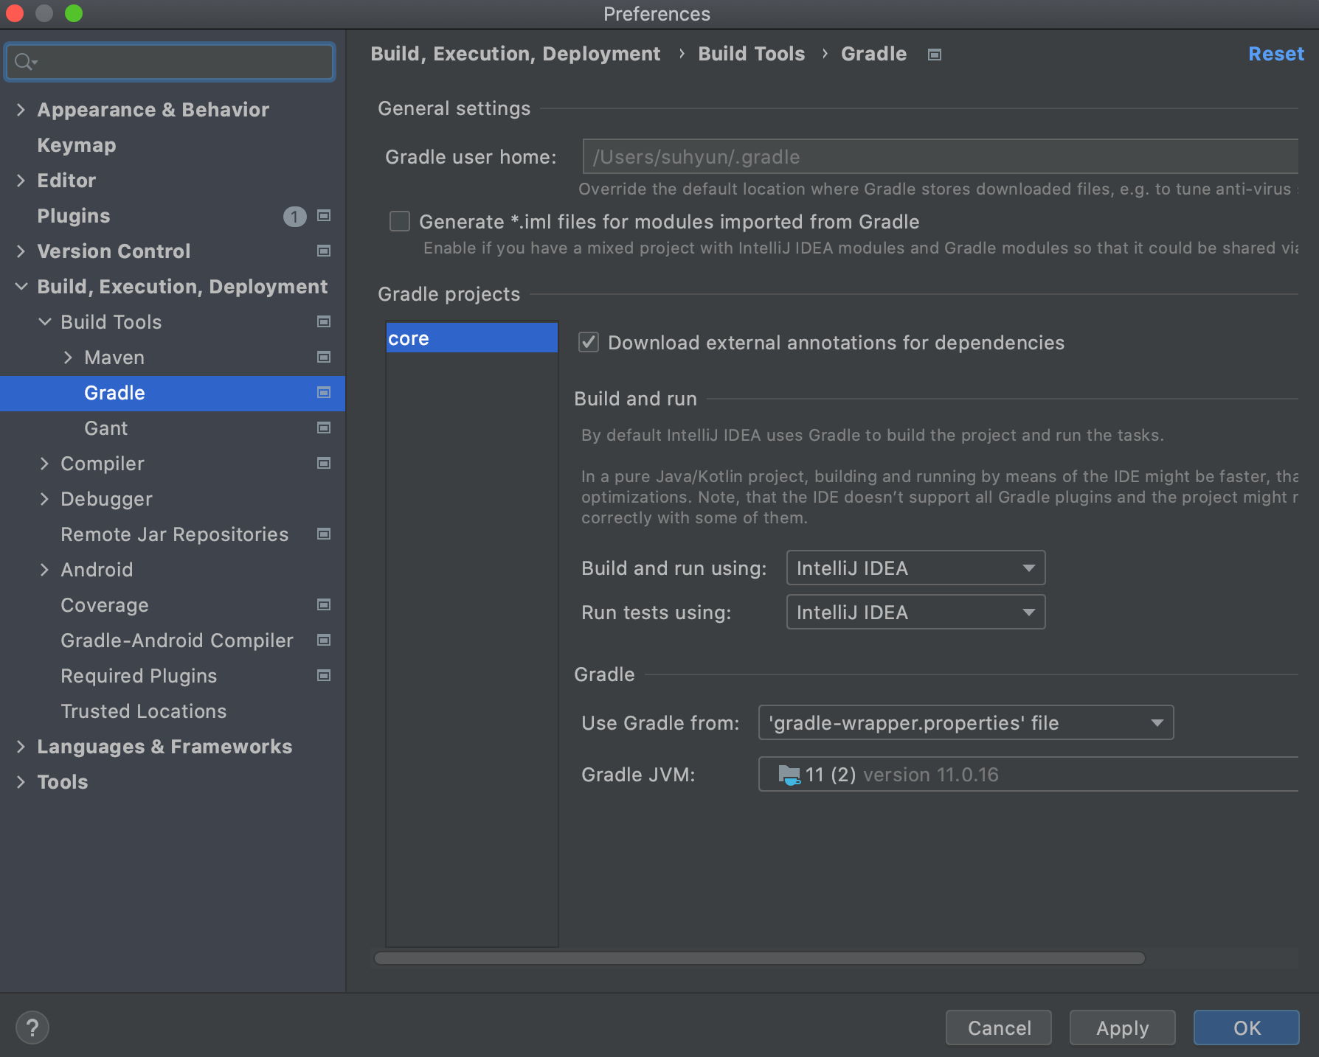Screen dimensions: 1319x1057
Task: Expand the Tools section
Action: tap(21, 782)
